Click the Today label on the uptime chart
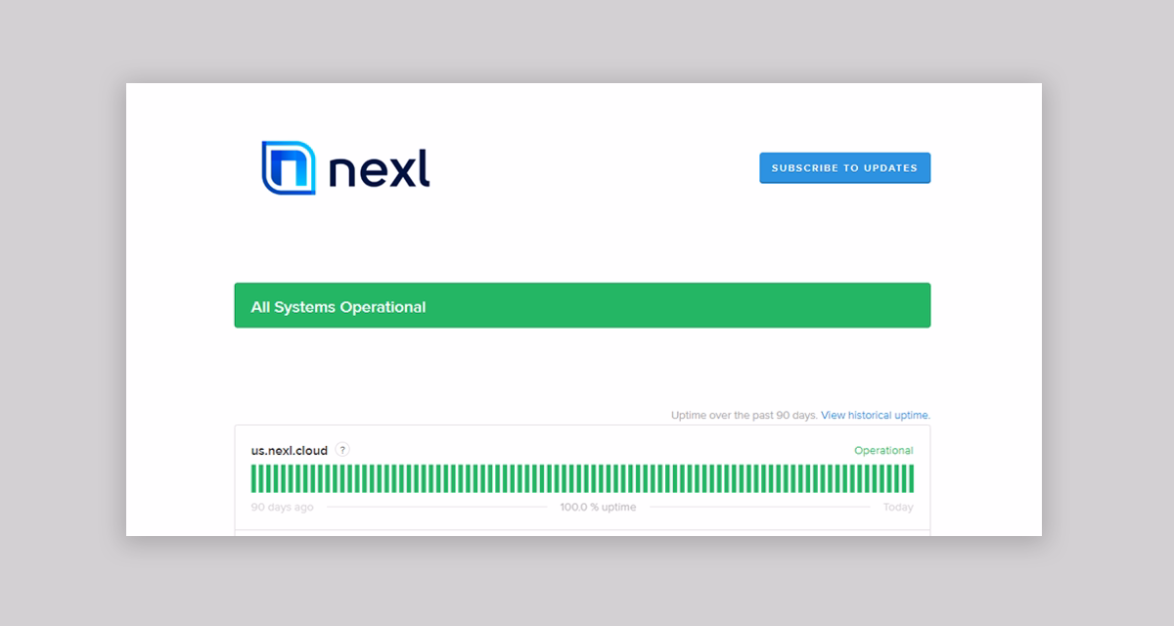1174x626 pixels. pos(898,507)
